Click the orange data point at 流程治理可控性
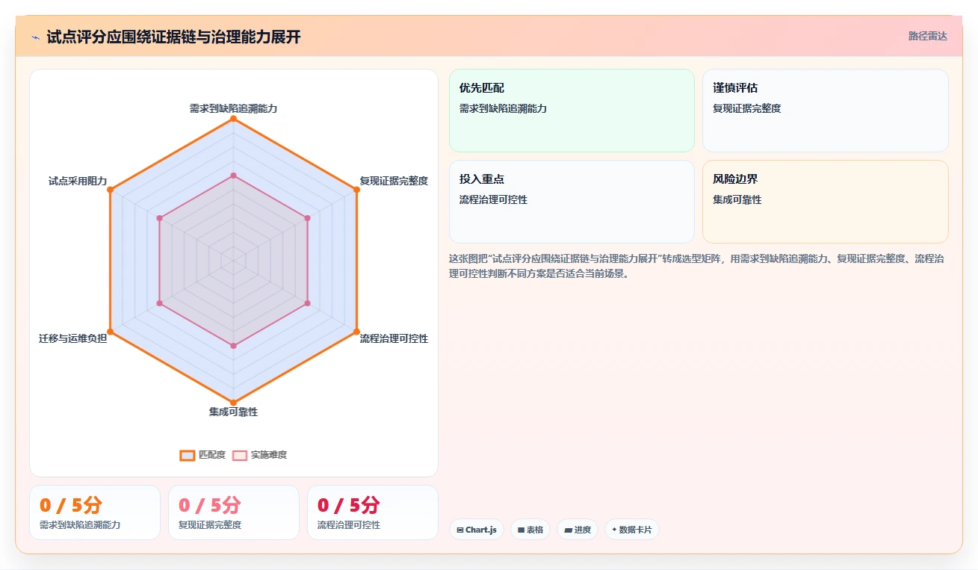This screenshot has height=570, width=978. pyautogui.click(x=356, y=331)
